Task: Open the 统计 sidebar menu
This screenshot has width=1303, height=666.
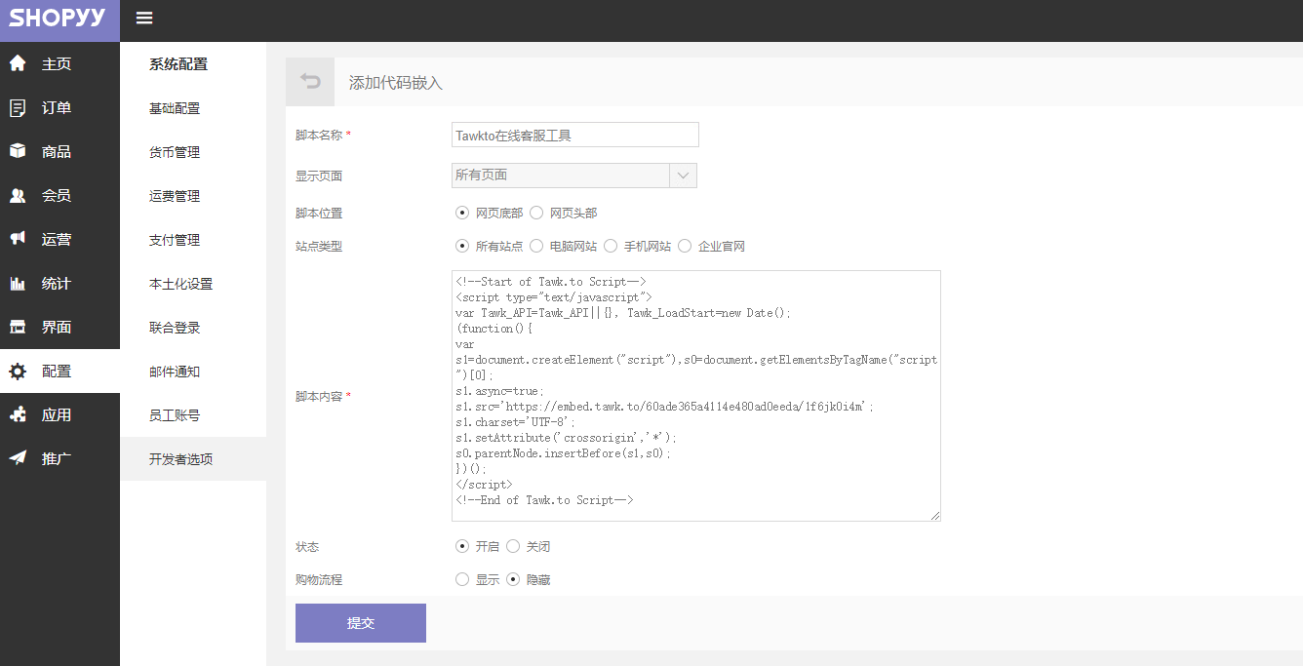Action: [59, 284]
